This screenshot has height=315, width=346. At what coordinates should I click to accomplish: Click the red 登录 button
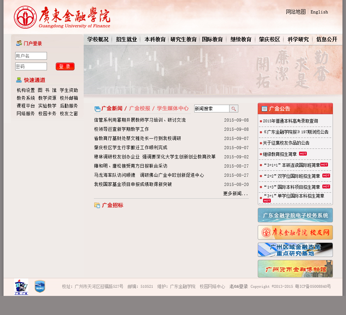coord(65,66)
